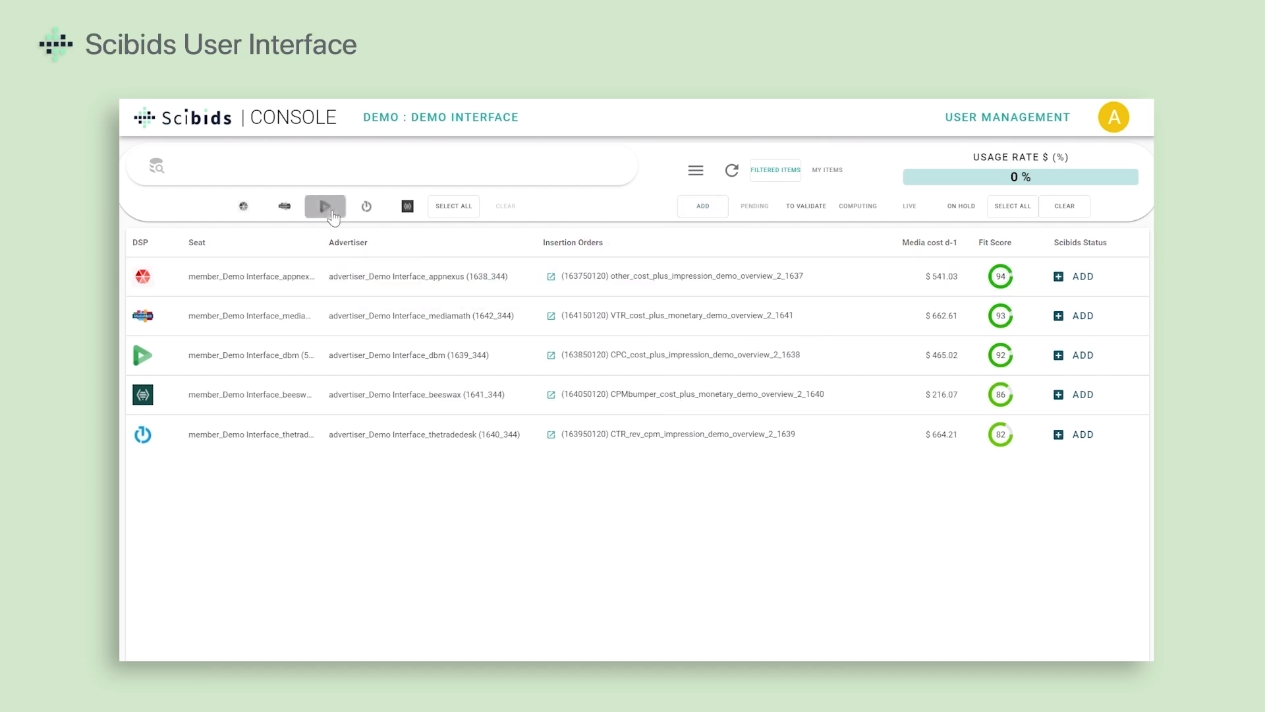
Task: Open User Management link
Action: 1007,117
